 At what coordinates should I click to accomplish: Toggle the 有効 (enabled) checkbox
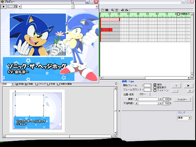click(155, 85)
